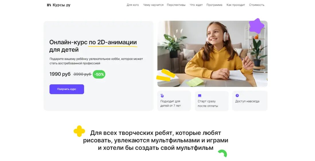Screen dimensions: 315x161
Task: Open the Для кого menu item
Action: 133,5
